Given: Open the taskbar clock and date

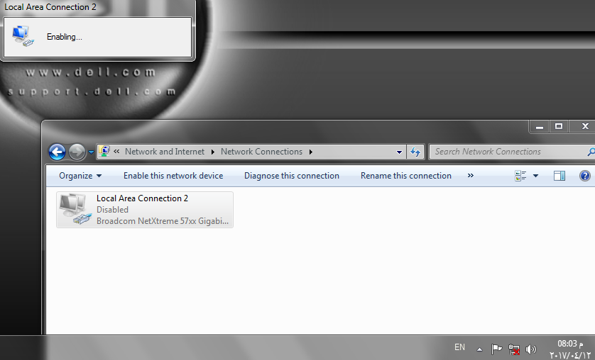Looking at the screenshot, I should [570, 349].
